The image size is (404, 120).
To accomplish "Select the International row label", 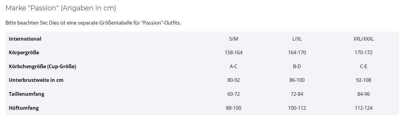I will [25, 39].
